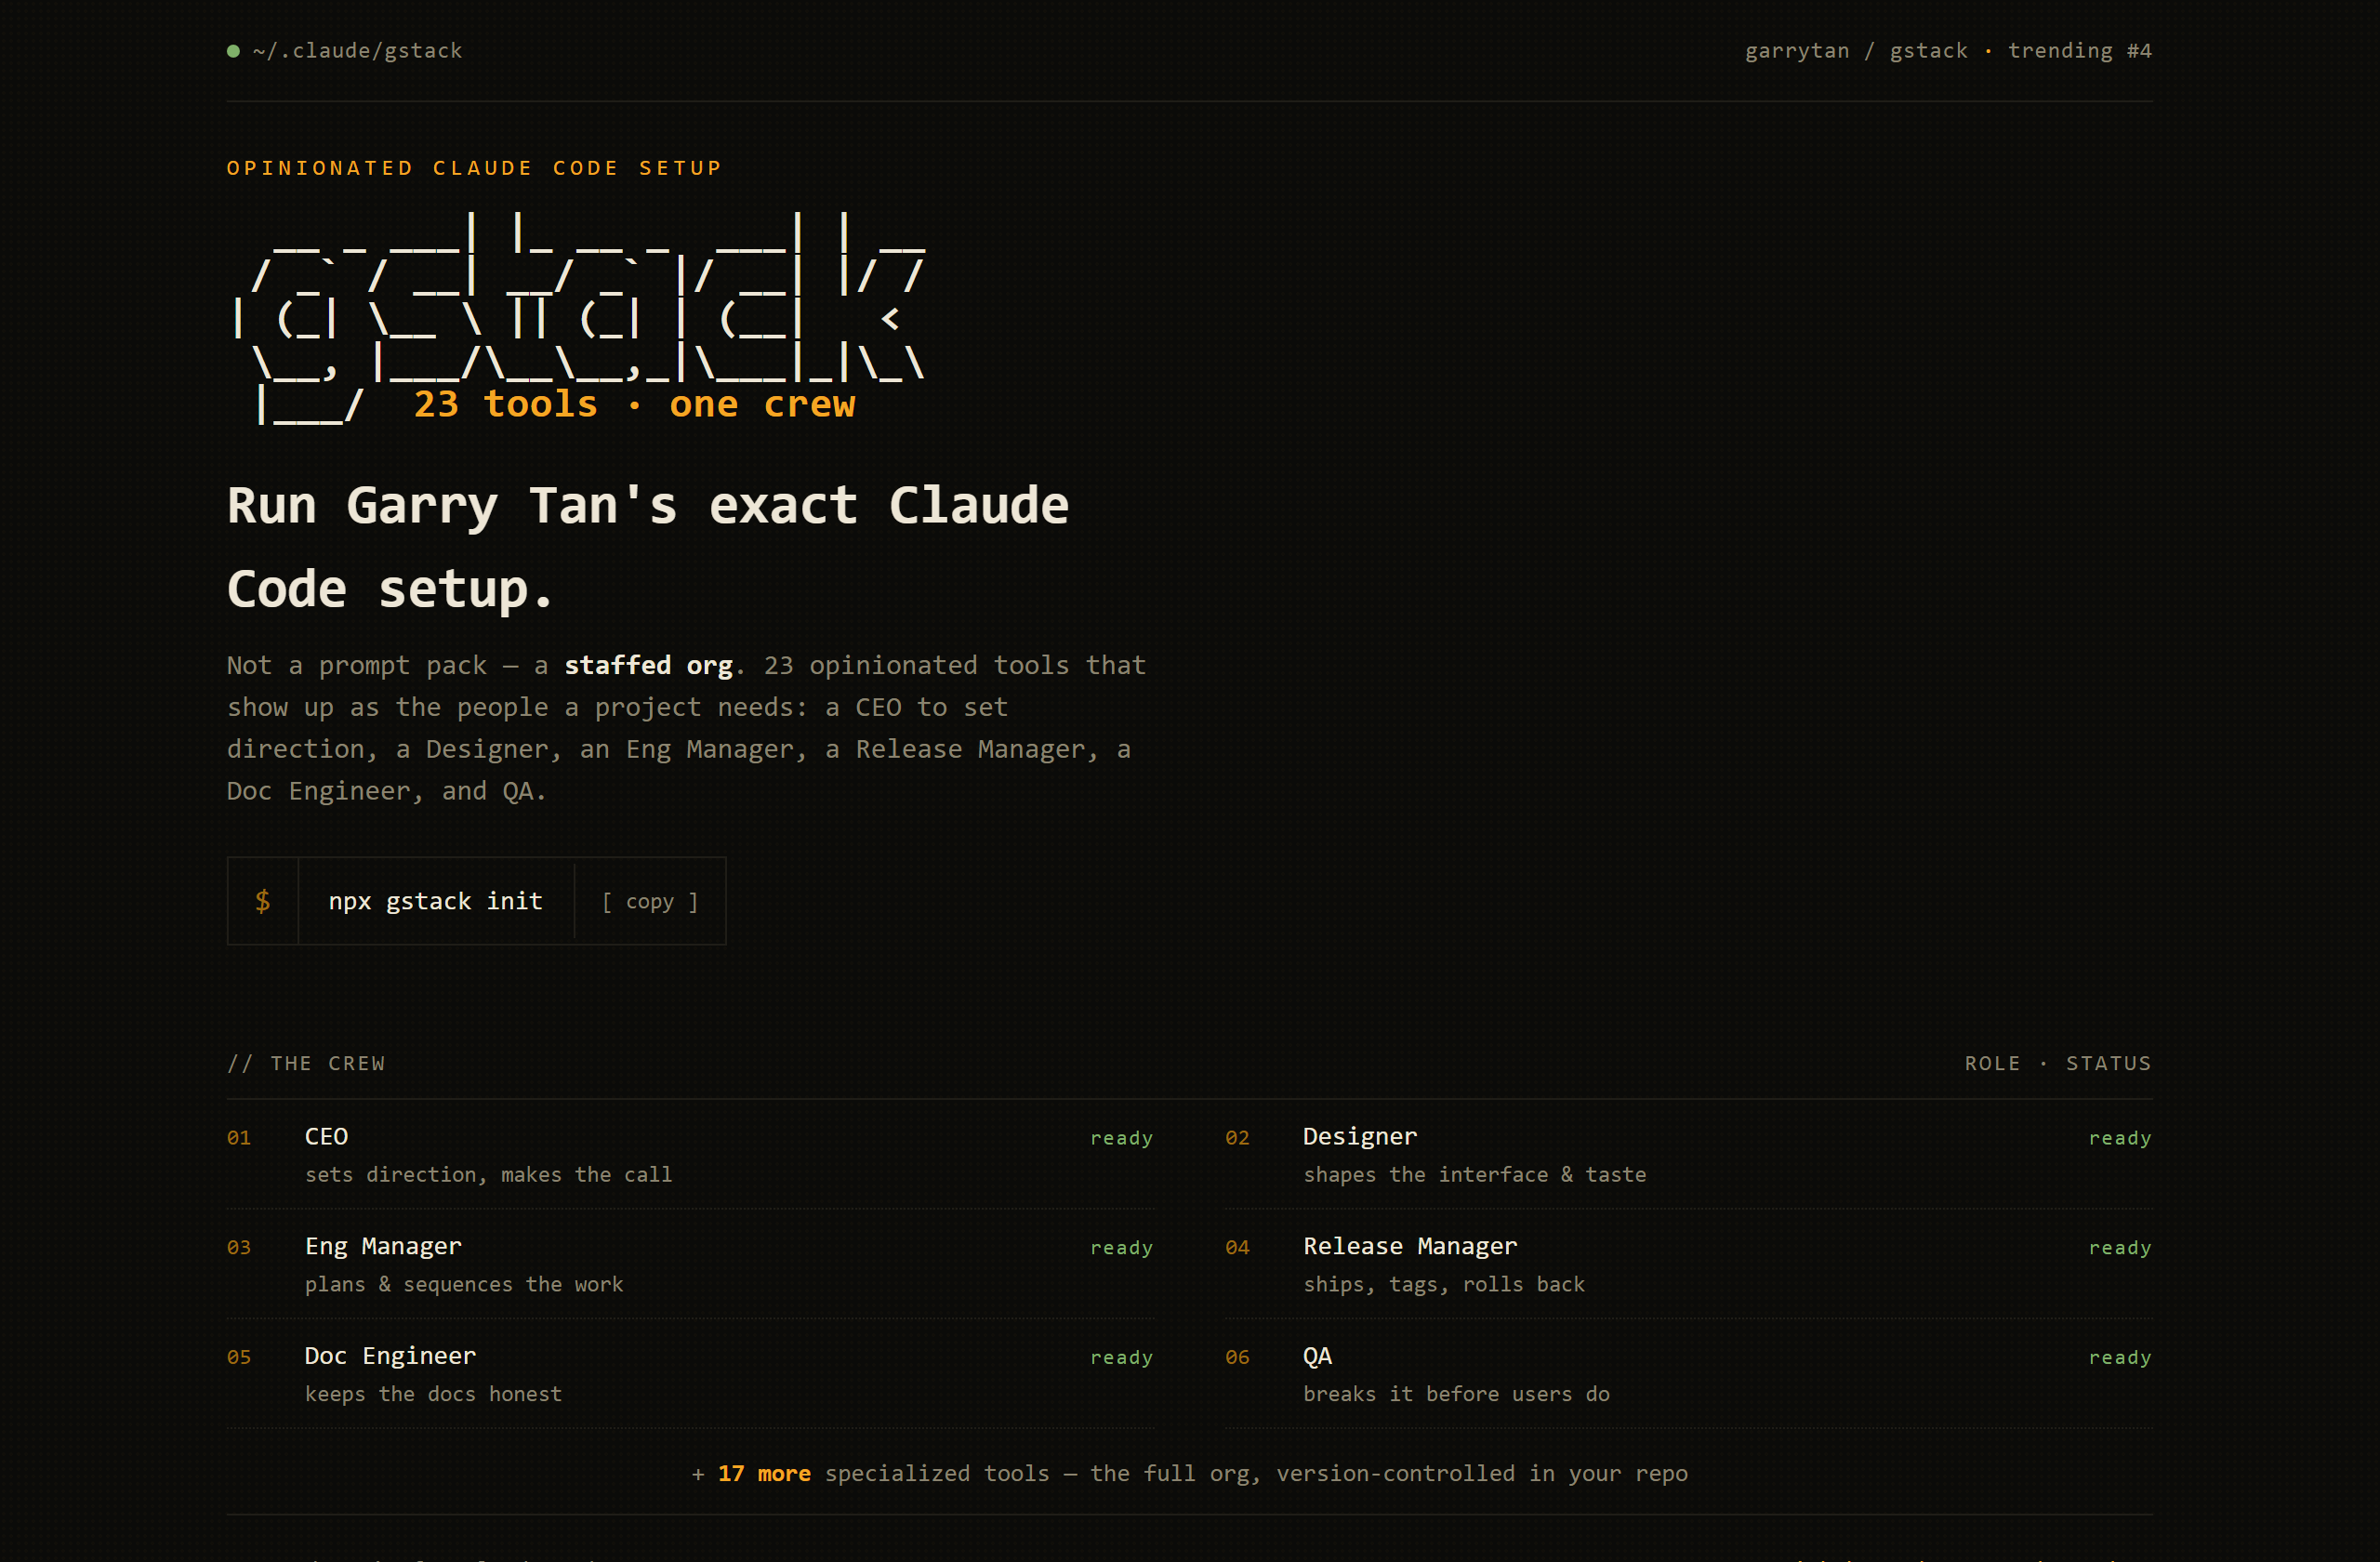Image resolution: width=2380 pixels, height=1562 pixels.
Task: Click the 'ROLE · STATUS' column label
Action: pyautogui.click(x=2058, y=1063)
